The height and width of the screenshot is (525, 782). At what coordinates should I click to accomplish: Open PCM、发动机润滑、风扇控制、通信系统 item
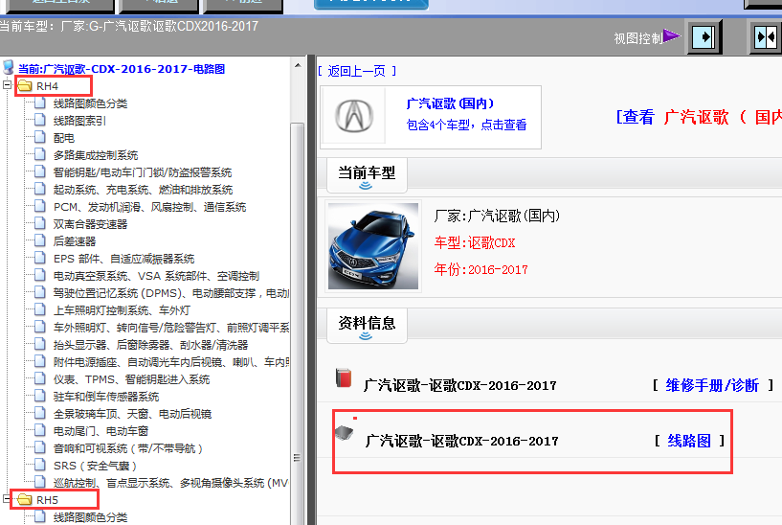pyautogui.click(x=149, y=207)
